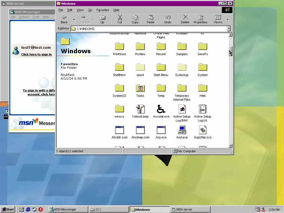Launch Opera from quick launch
This screenshot has height=213, width=284.
40,209
